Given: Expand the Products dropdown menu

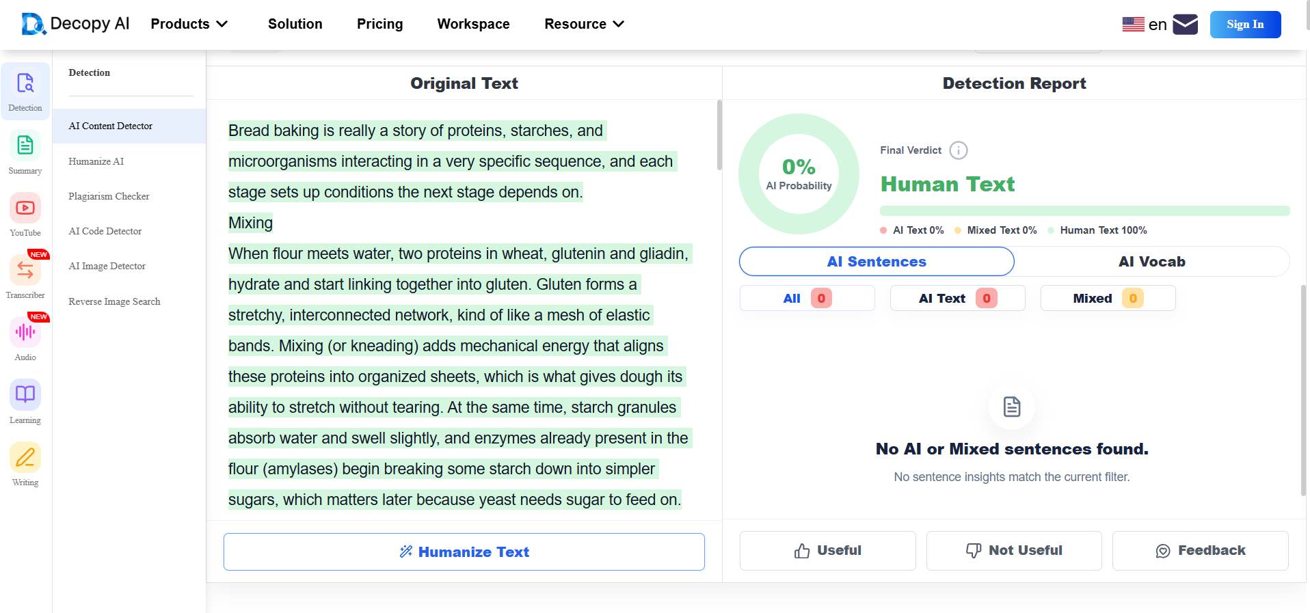Looking at the screenshot, I should pyautogui.click(x=189, y=24).
